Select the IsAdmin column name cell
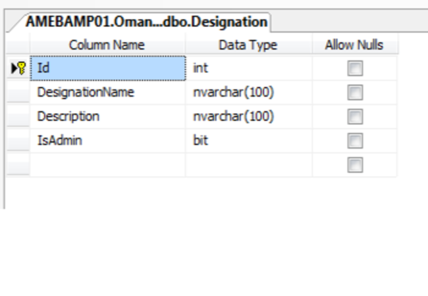 (x=109, y=141)
